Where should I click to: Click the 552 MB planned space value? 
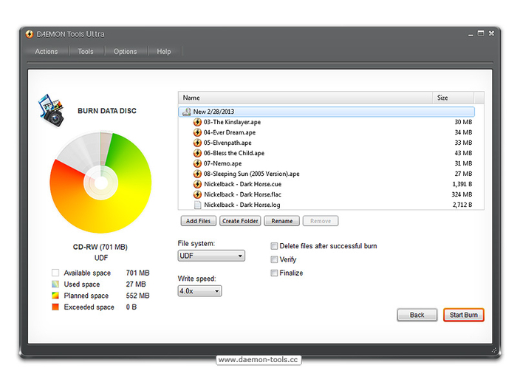(138, 296)
